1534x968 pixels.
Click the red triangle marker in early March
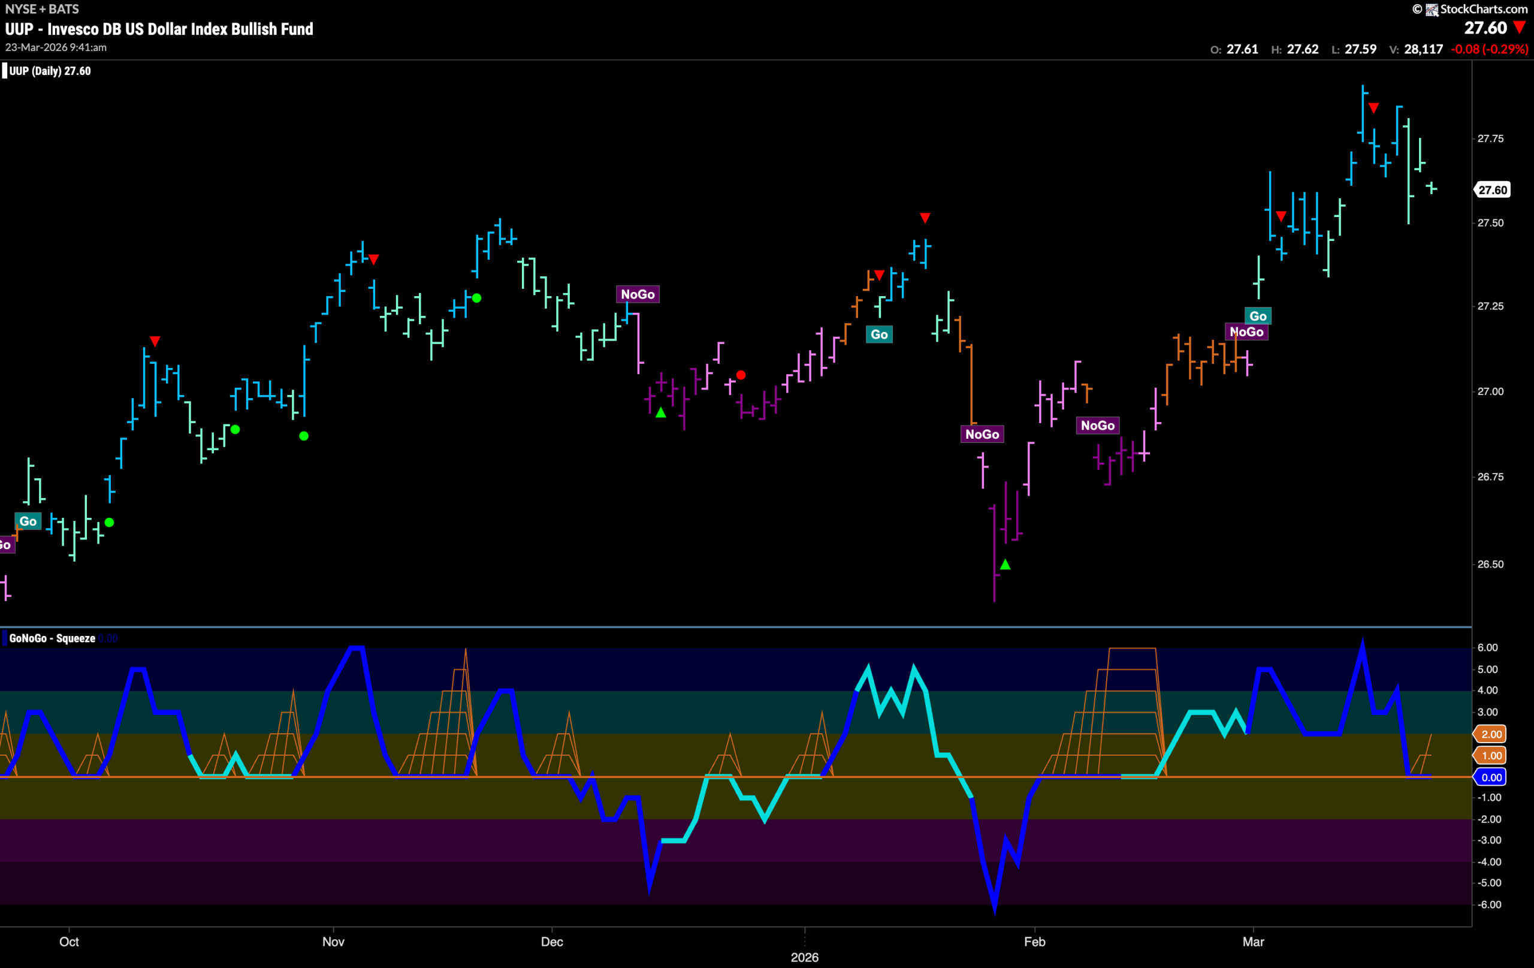(1281, 216)
